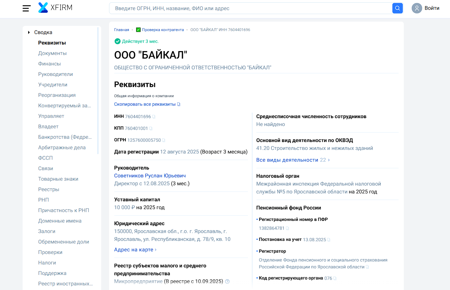Copy the PFR registration number 1382864781
The image size is (450, 290).
[287, 228]
